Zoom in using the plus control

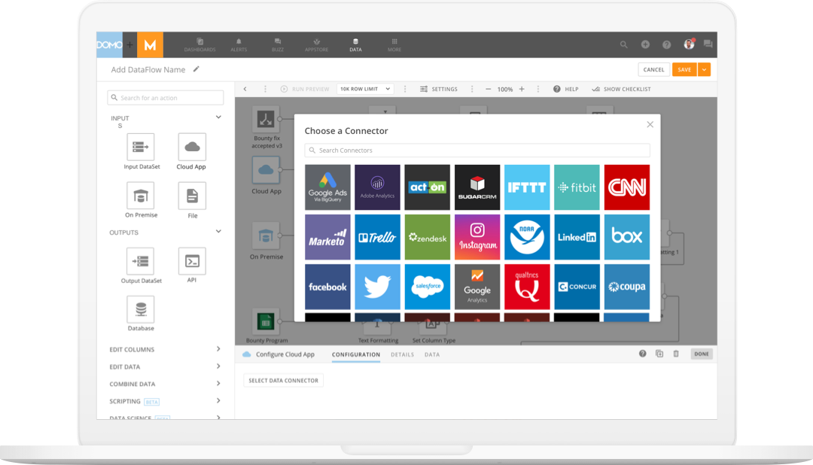click(x=522, y=89)
